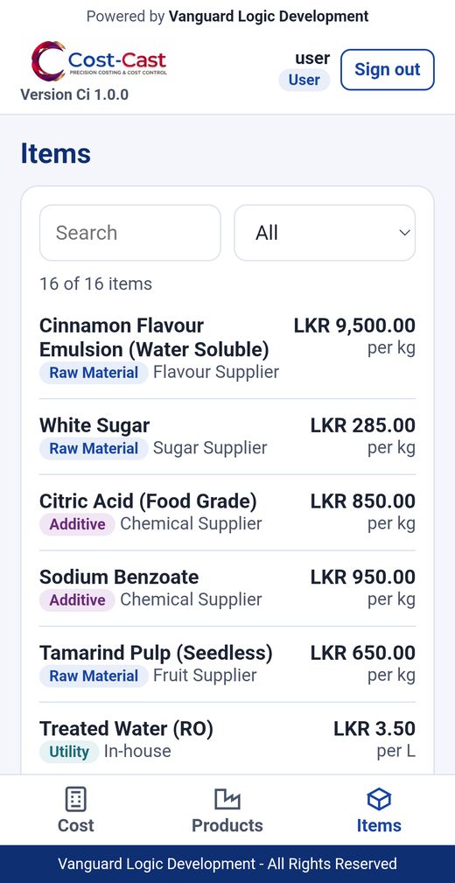Select the Sodium Benzoate item
The width and height of the screenshot is (455, 883).
click(227, 588)
